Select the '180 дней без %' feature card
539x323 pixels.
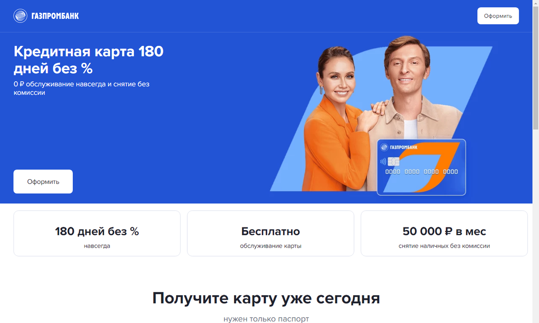pyautogui.click(x=97, y=234)
